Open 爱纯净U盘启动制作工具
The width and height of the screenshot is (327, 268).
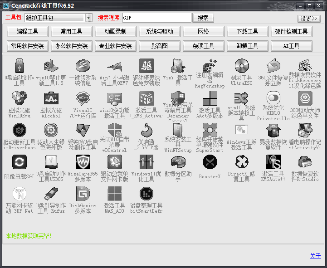tap(83, 130)
